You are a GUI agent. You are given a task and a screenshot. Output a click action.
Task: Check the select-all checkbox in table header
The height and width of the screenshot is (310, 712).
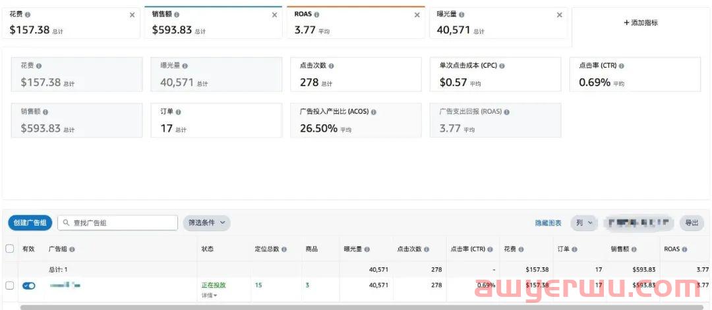click(x=10, y=249)
